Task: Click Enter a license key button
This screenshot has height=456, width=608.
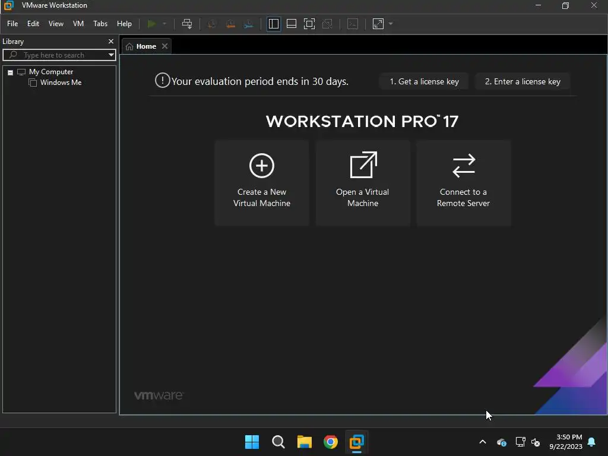Action: point(522,81)
